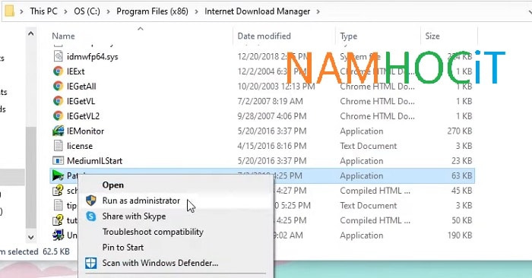
Task: Click the IEMonitor application icon
Action: pos(58,131)
